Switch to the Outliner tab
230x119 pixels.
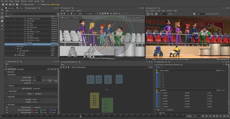coord(20,8)
